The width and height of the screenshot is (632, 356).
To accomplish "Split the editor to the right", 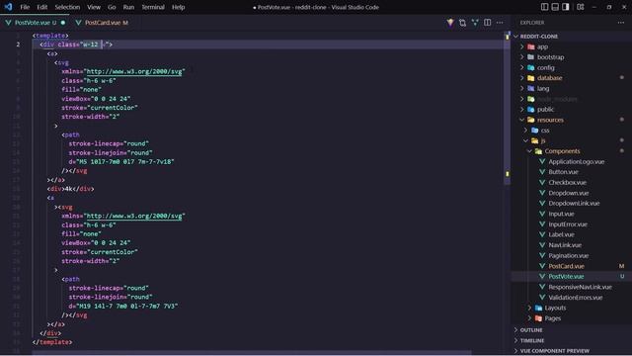I will click(487, 23).
